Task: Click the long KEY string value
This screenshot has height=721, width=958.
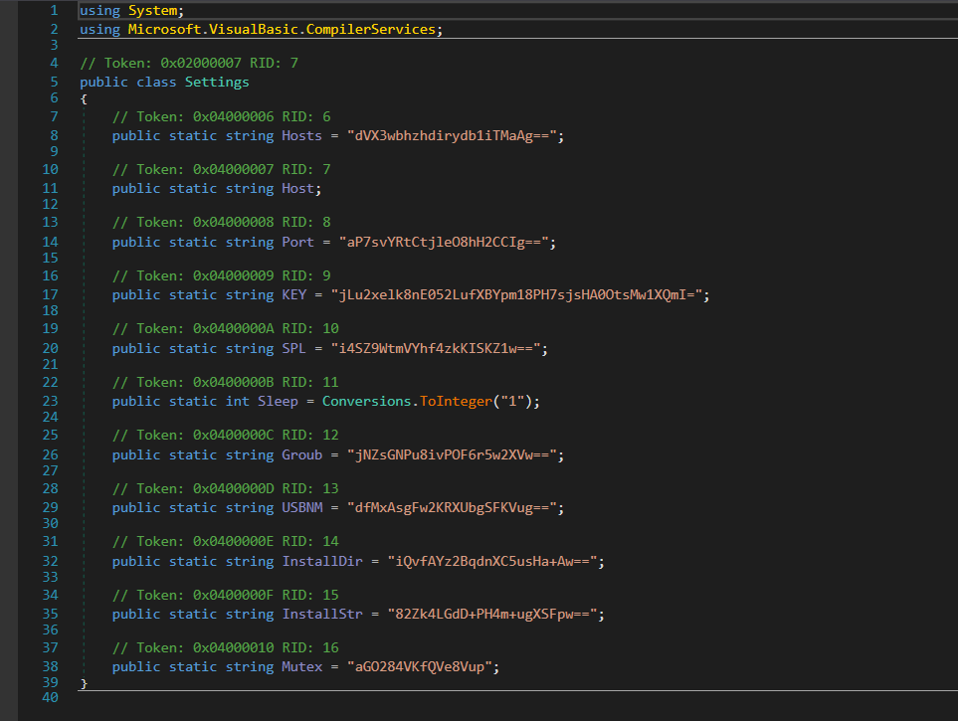Action: (x=517, y=295)
